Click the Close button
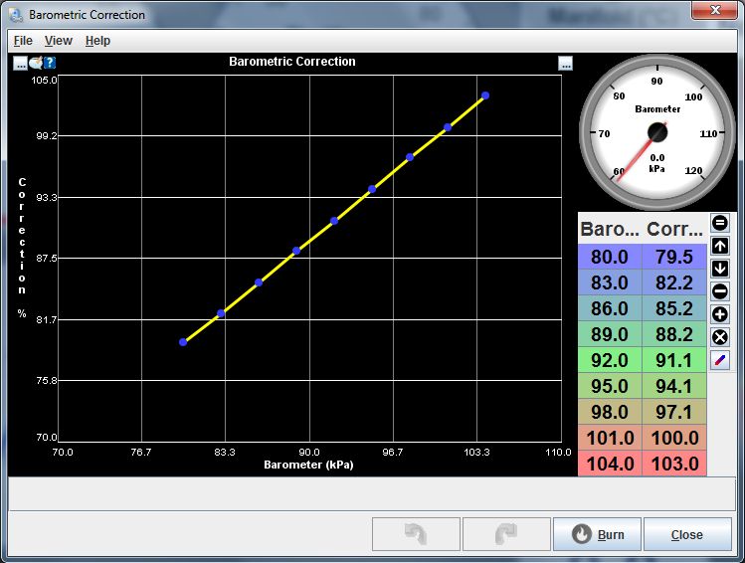The image size is (745, 563). [687, 534]
